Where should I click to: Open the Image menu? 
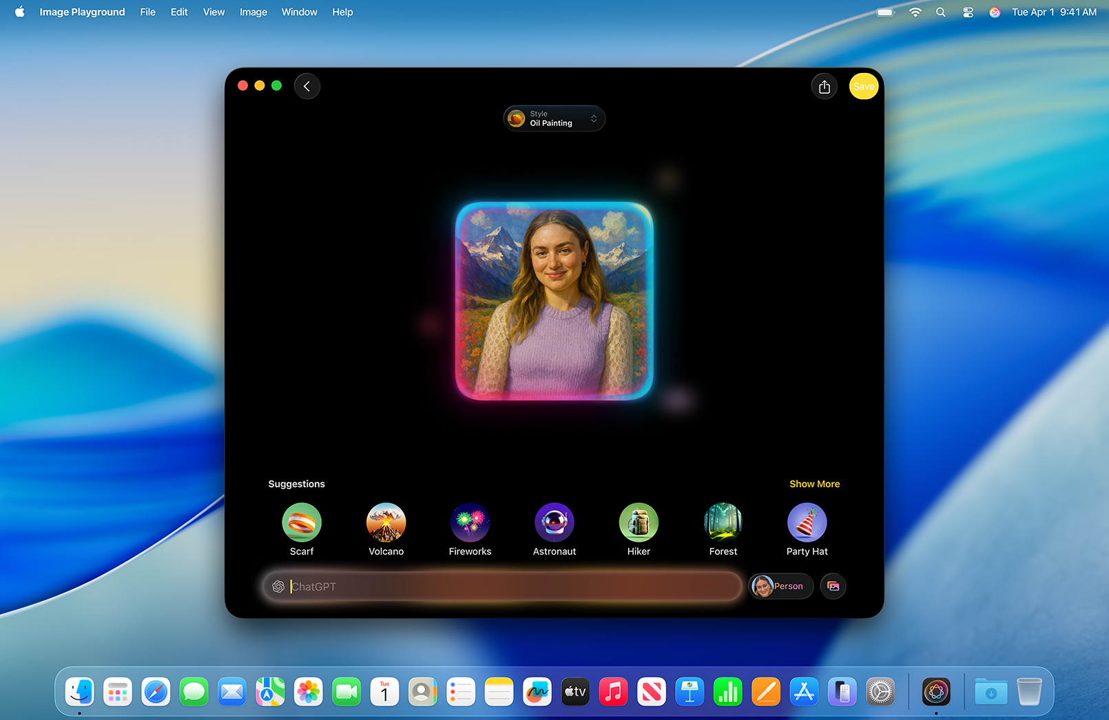point(253,12)
